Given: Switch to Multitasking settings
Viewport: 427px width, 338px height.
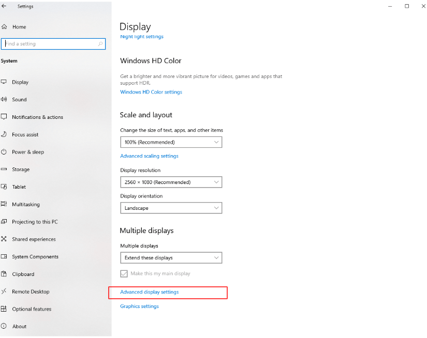Looking at the screenshot, I should coord(25,205).
